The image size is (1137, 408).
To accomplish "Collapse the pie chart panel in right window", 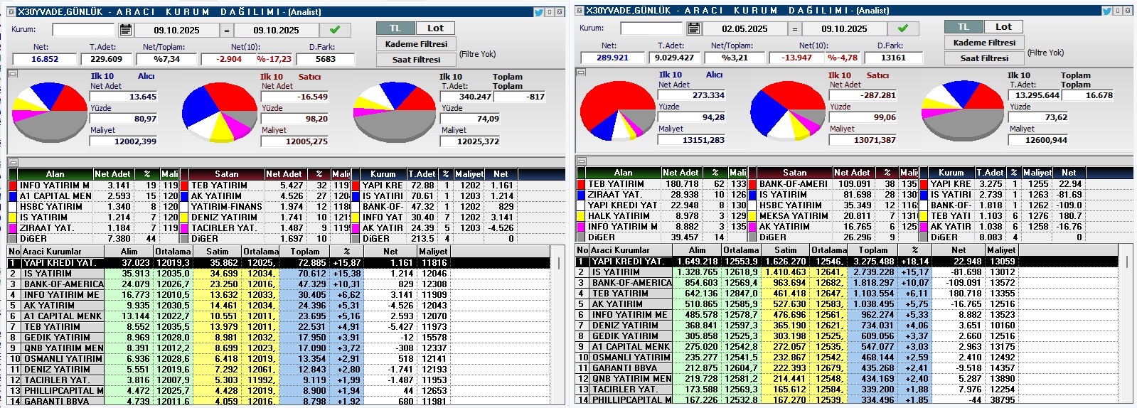I will click(581, 73).
